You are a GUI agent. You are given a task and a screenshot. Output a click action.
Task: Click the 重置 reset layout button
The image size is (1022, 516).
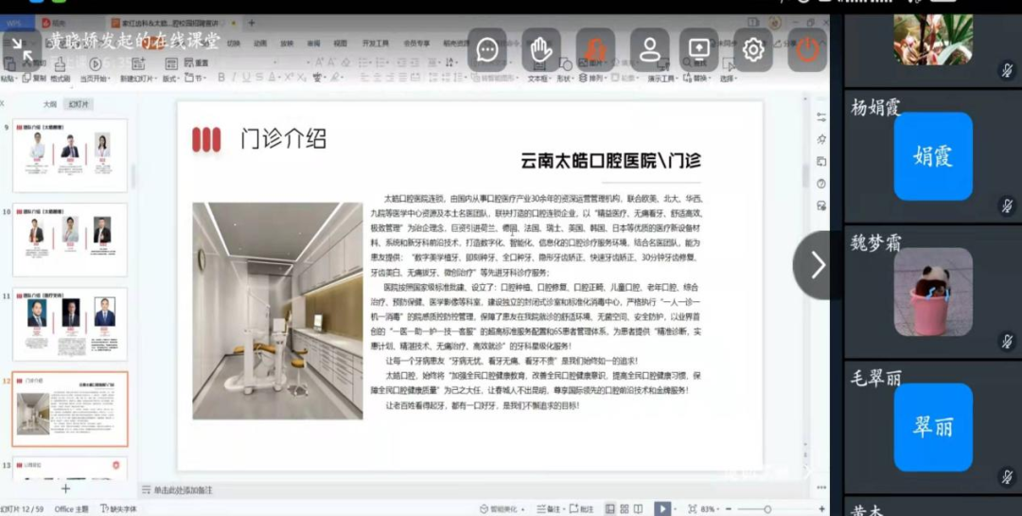click(196, 63)
